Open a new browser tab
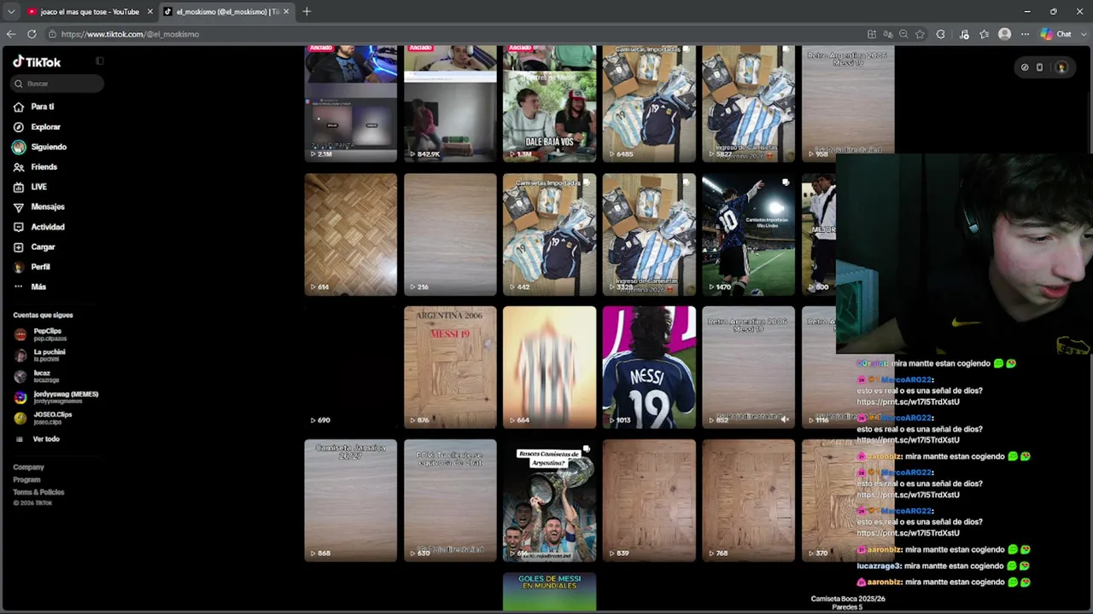Screen dimensions: 1093x614 [x=307, y=11]
